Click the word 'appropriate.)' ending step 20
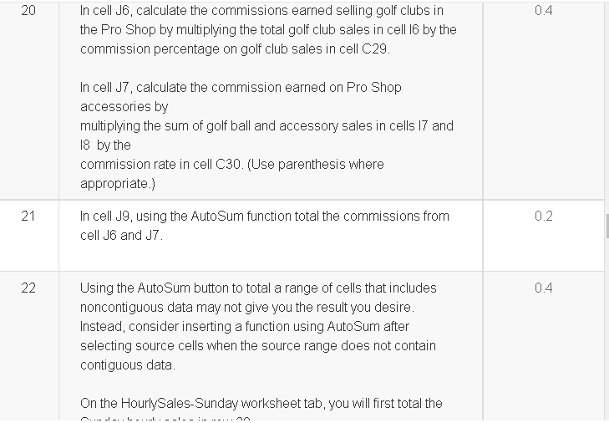Image resolution: width=609 pixels, height=423 pixels. [x=118, y=184]
